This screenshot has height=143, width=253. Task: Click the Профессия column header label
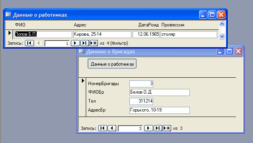(x=173, y=25)
